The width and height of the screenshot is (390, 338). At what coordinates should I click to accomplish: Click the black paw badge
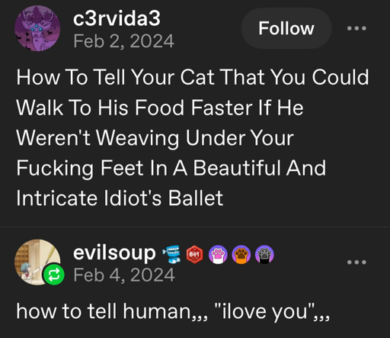point(264,254)
